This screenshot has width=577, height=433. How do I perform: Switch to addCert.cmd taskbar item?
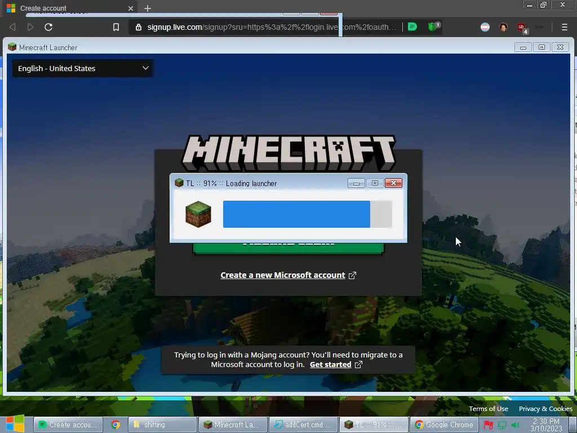(x=303, y=425)
